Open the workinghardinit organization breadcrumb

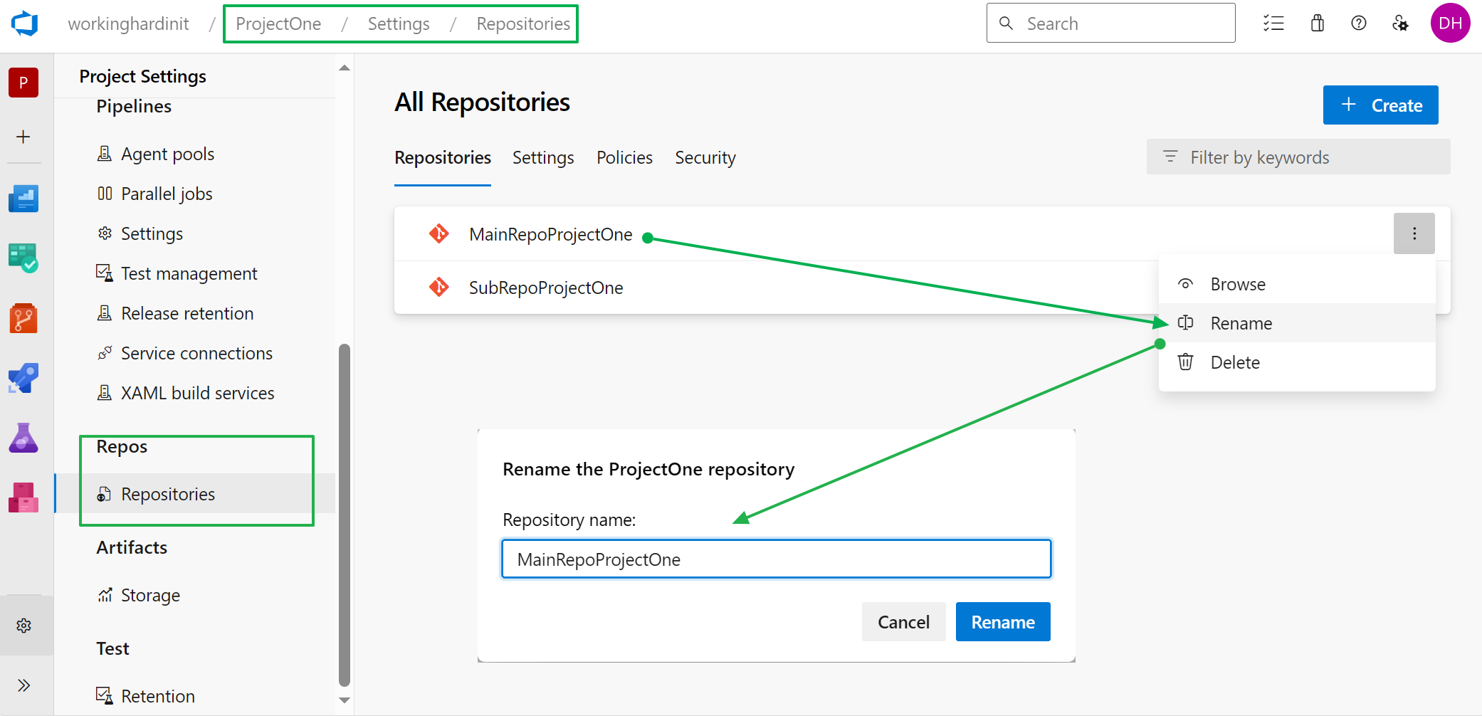coord(128,23)
